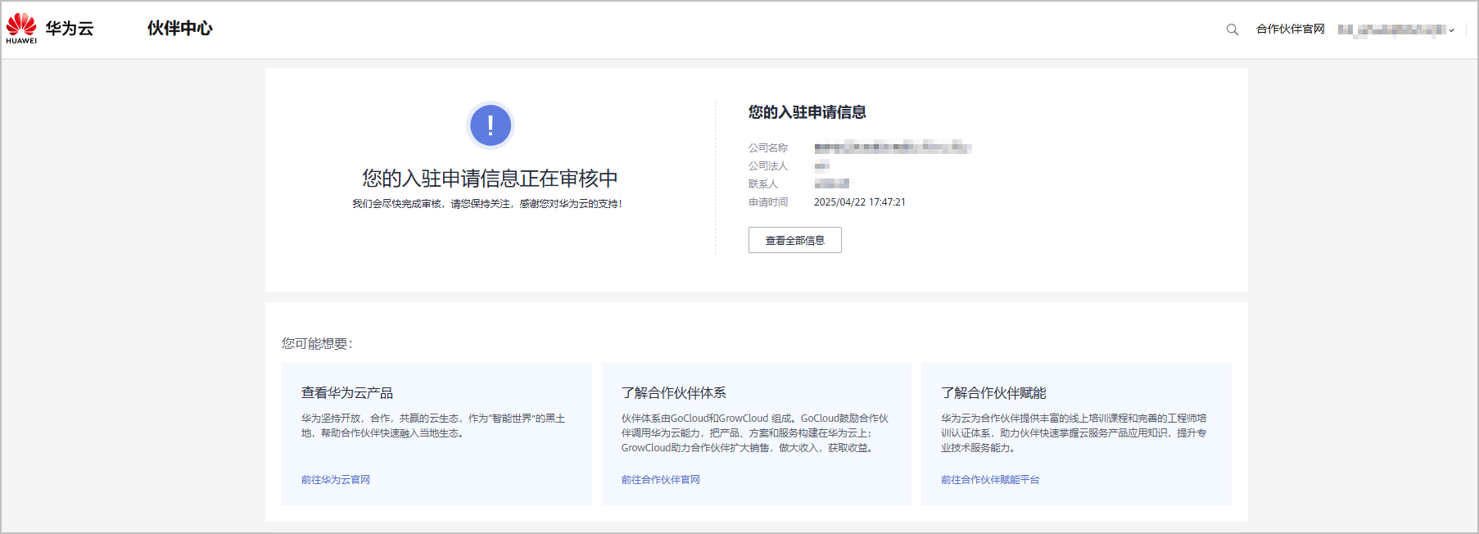Select the 查看华为云产品 card title
Screen dimensions: 1479x534
(347, 393)
